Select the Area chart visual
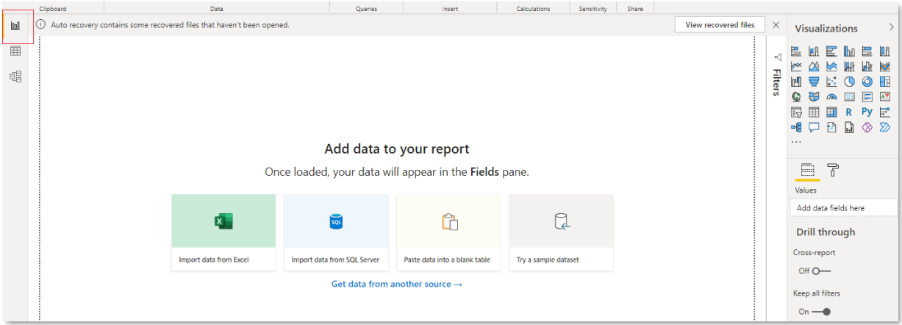902x325 pixels. click(x=814, y=66)
